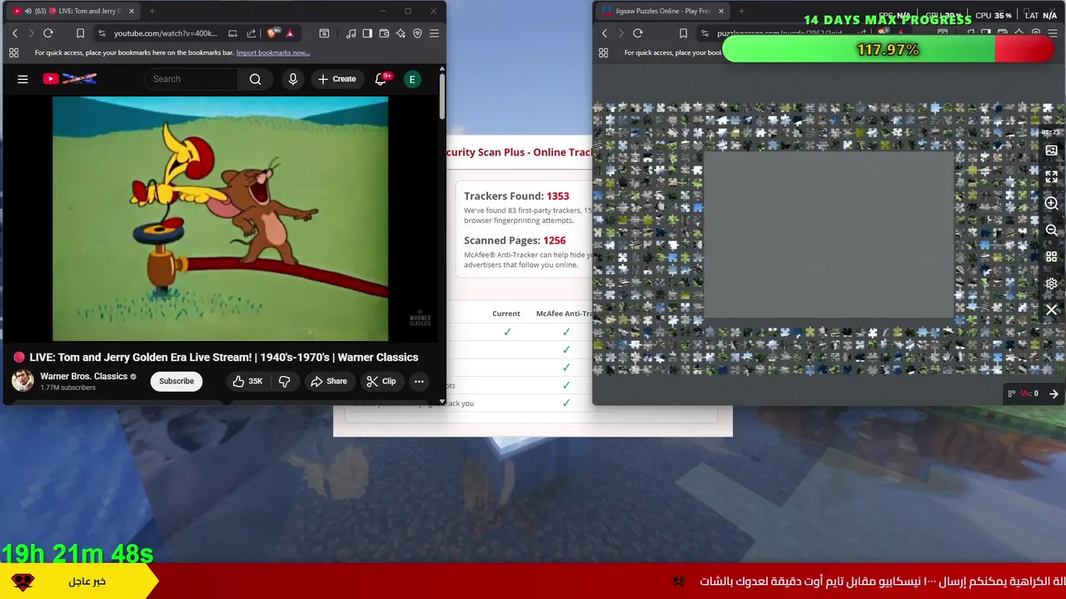This screenshot has height=599, width=1066.
Task: Toggle the sidebar panel in YouTube window
Action: [x=367, y=33]
